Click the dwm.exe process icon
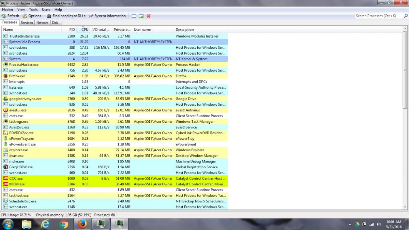 click(x=6, y=156)
